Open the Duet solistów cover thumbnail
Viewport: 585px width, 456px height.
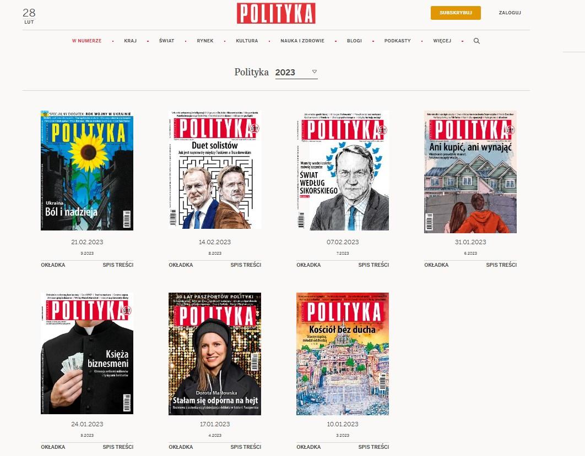pyautogui.click(x=215, y=169)
